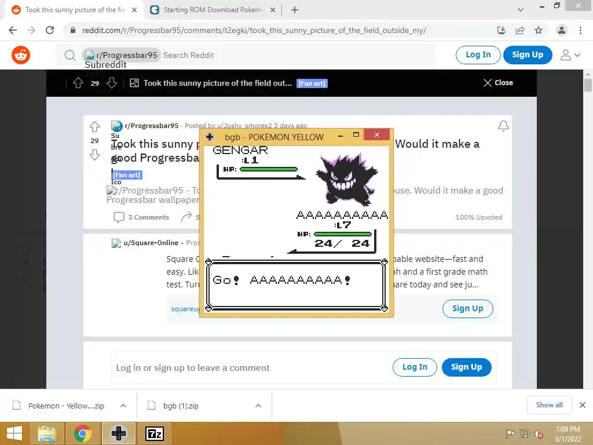Open the Chrome three-dot menu
Screen dimensions: 593x445
coord(580,30)
